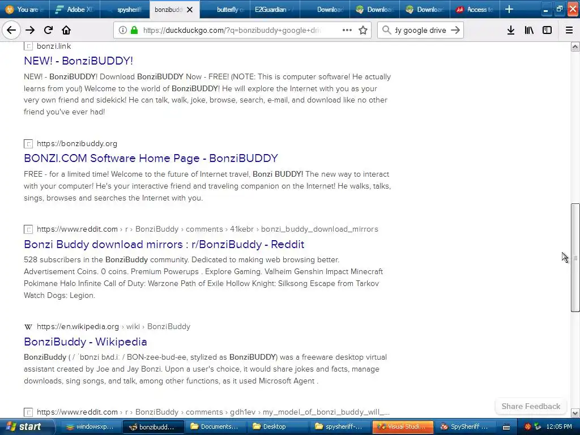Image resolution: width=580 pixels, height=435 pixels.
Task: Open BONZI.COM Software Home Page result
Action: (x=151, y=159)
